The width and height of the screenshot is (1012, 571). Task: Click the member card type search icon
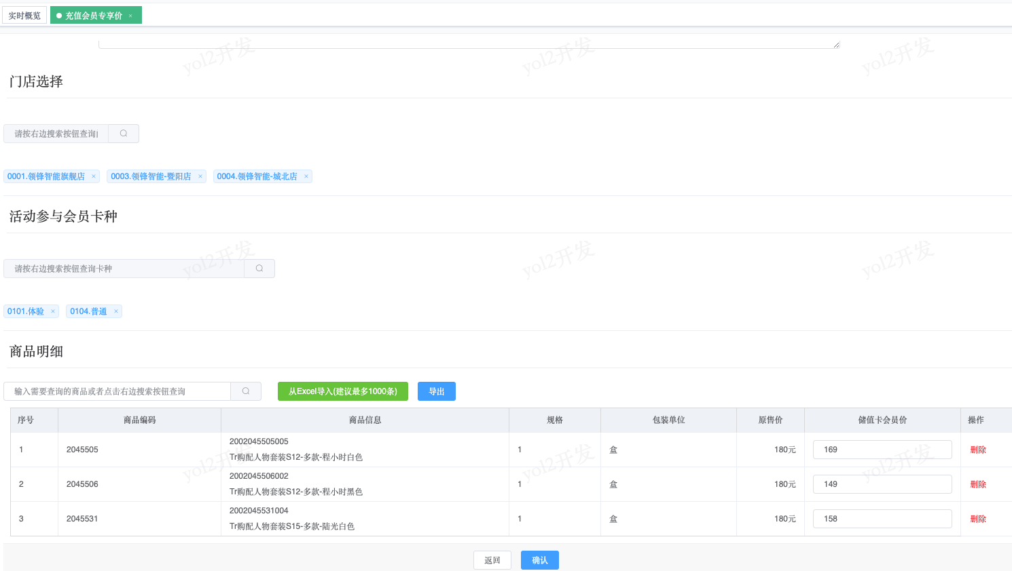coord(259,269)
